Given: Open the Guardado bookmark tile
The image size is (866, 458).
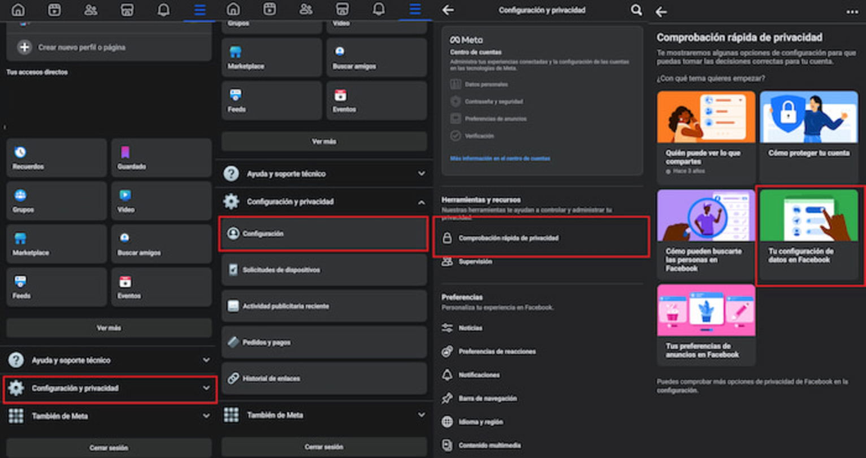Looking at the screenshot, I should (161, 158).
